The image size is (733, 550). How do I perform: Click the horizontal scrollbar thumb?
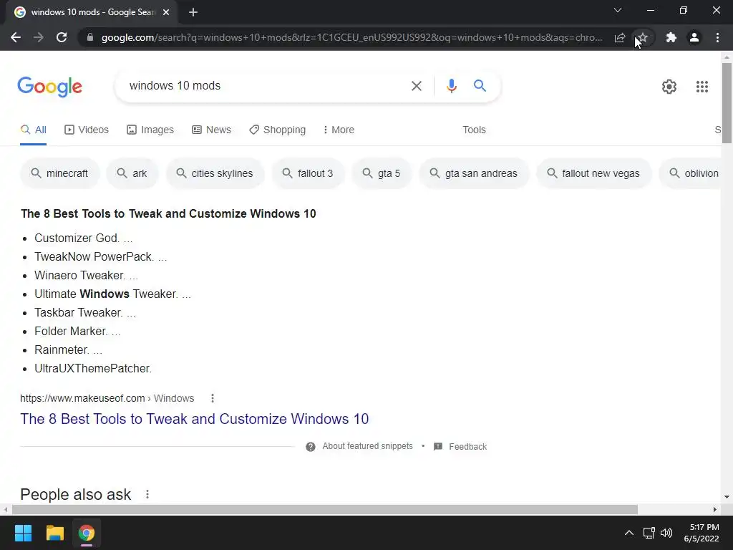(x=325, y=509)
